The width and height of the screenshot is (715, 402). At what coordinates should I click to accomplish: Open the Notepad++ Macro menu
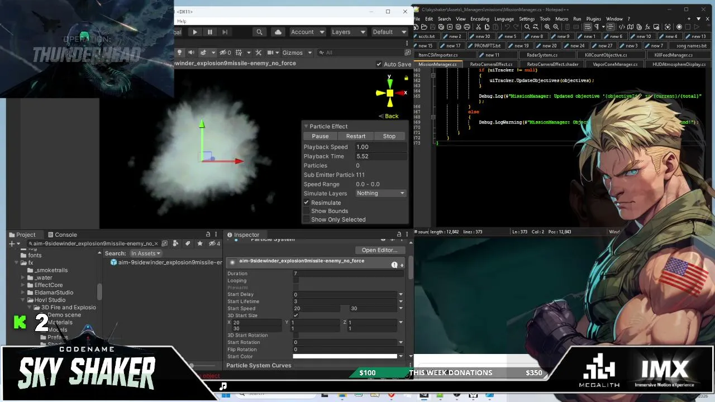561,19
